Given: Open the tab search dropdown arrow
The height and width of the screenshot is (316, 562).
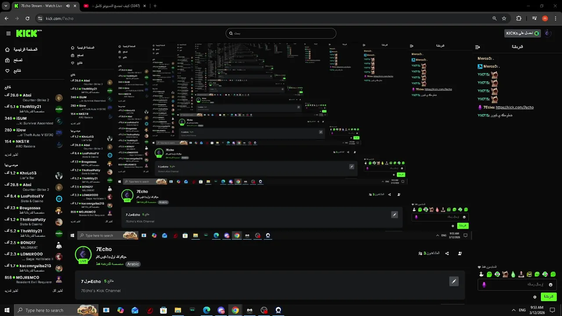Looking at the screenshot, I should (6, 6).
